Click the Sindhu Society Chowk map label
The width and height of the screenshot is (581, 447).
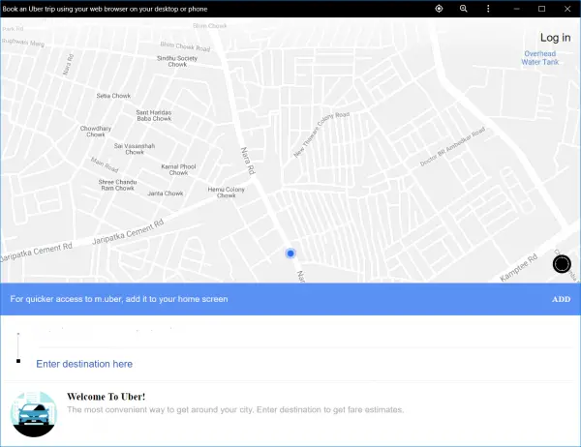177,61
